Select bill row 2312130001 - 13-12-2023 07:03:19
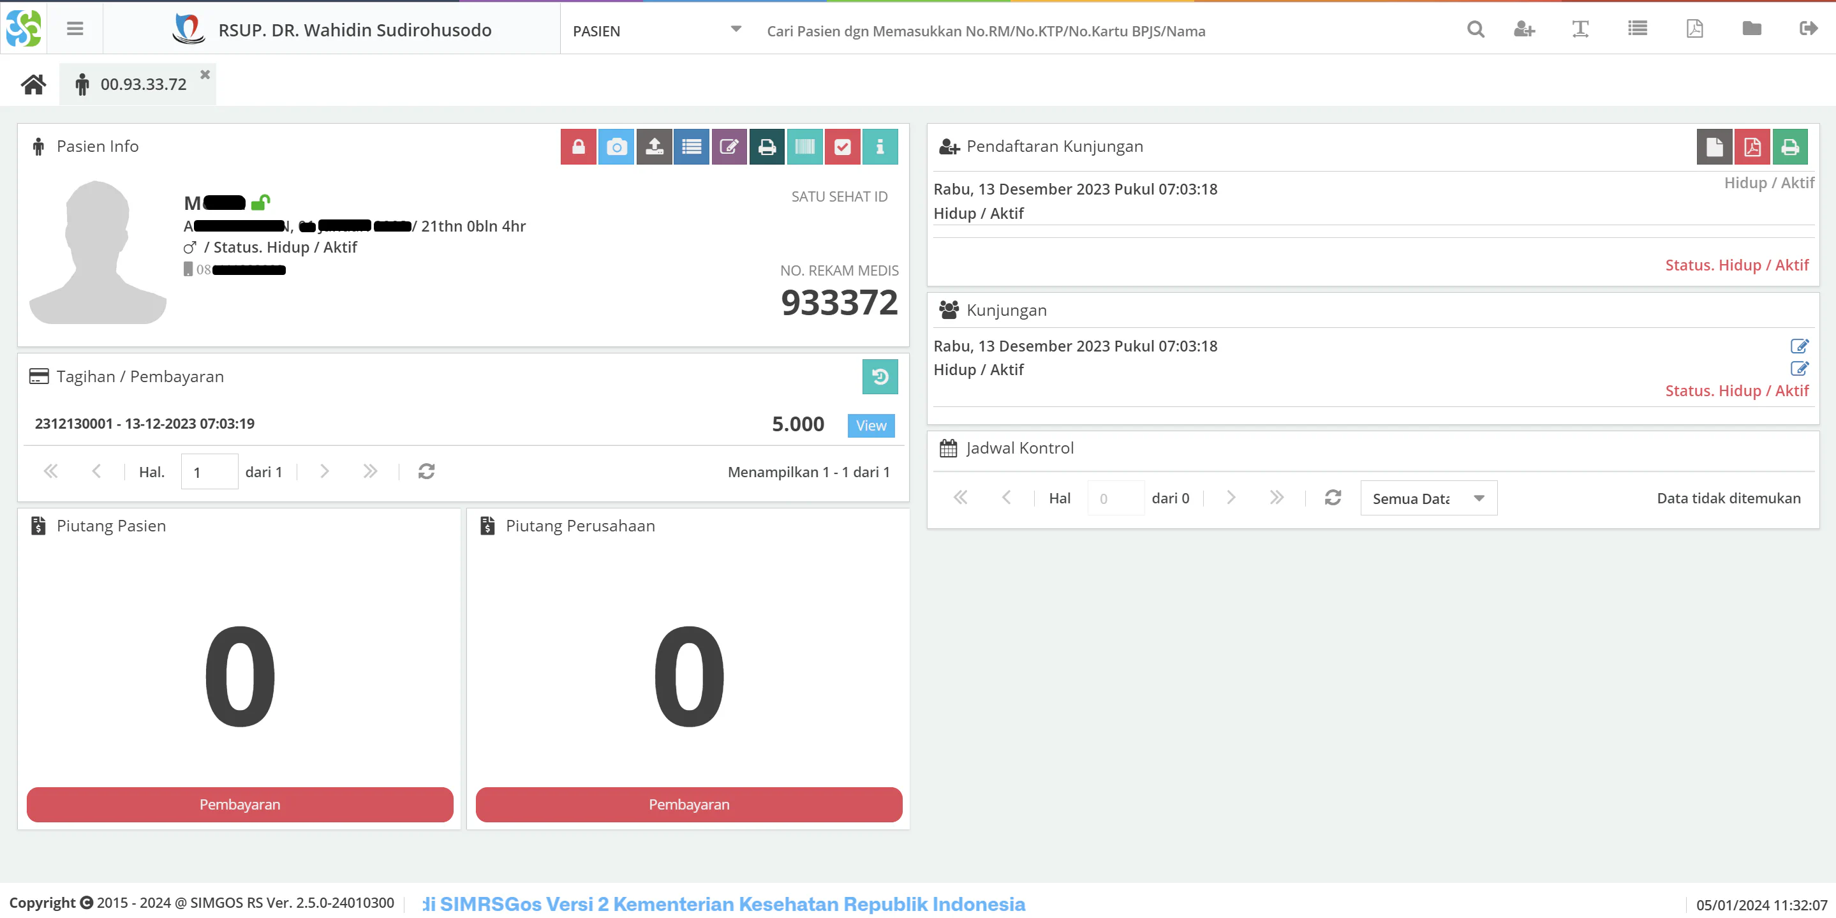The image size is (1836, 918). click(464, 424)
